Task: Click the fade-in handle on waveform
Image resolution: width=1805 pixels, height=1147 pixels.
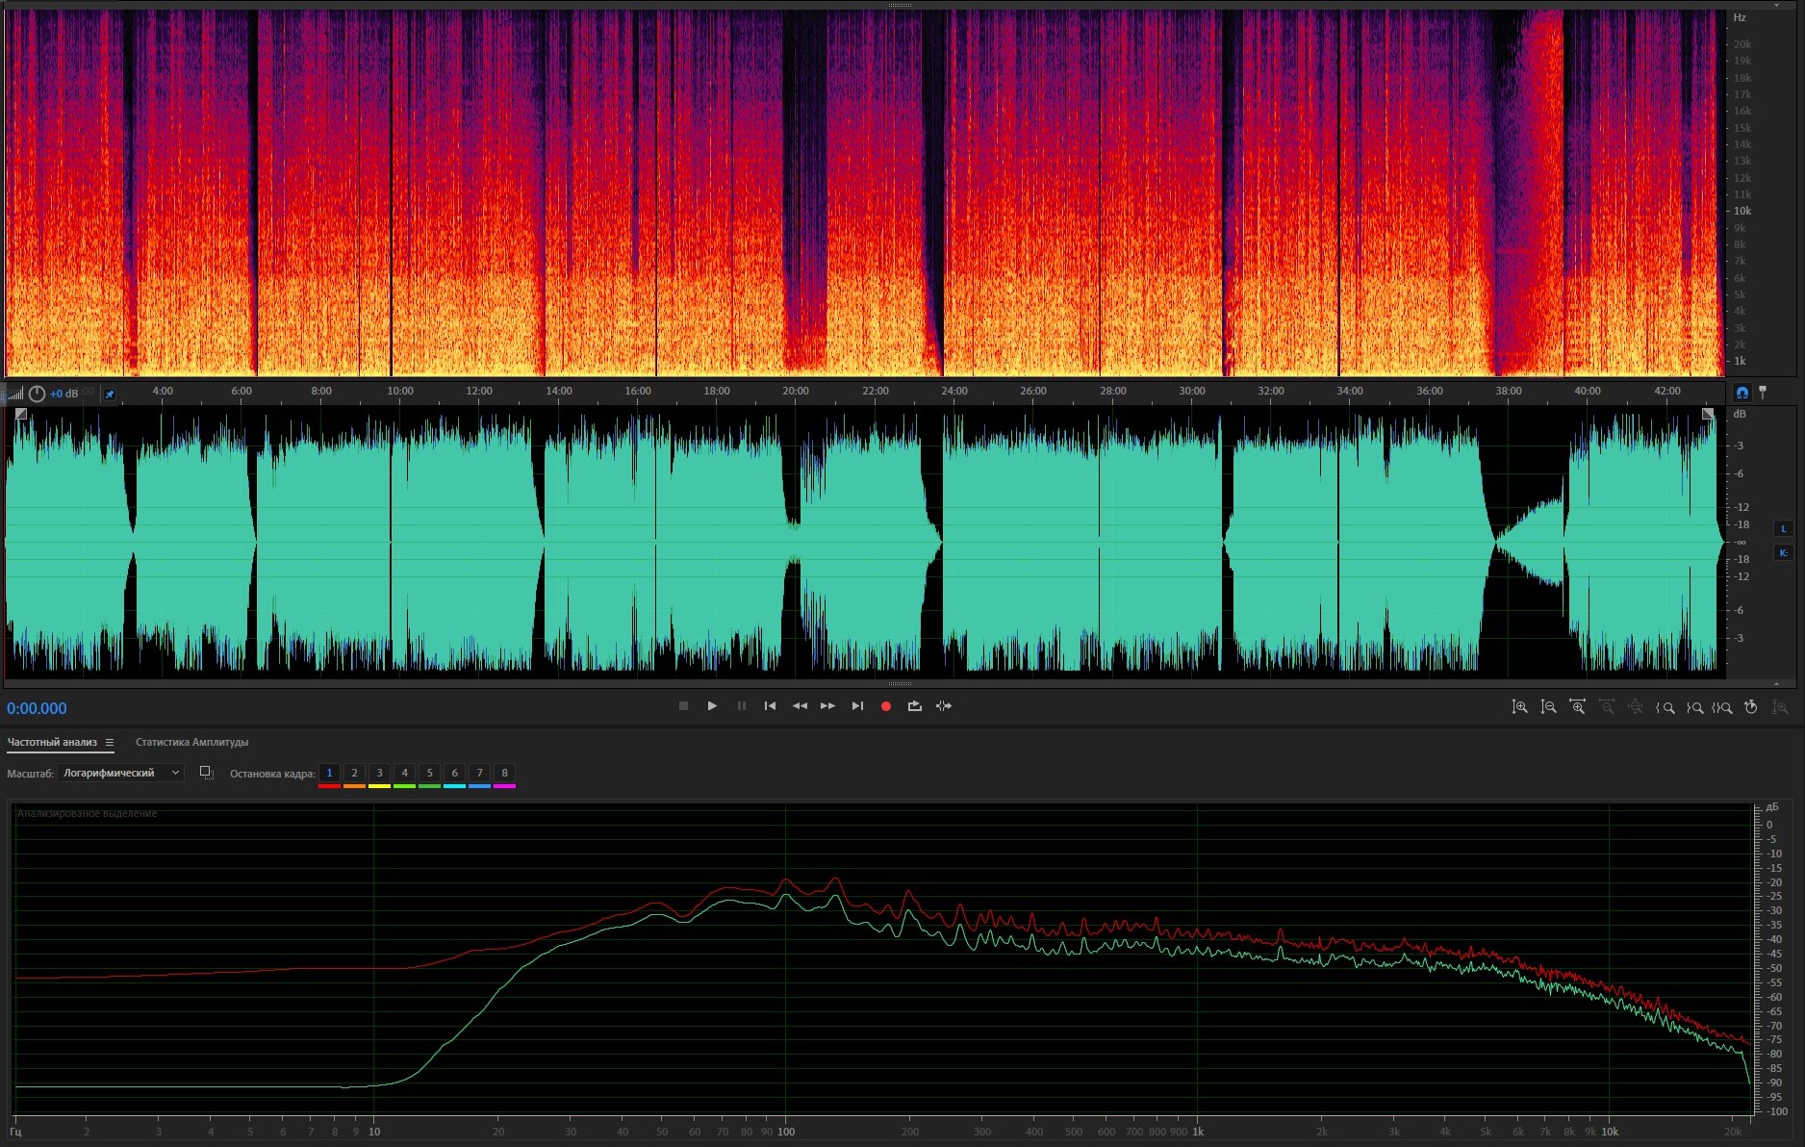Action: tap(21, 414)
